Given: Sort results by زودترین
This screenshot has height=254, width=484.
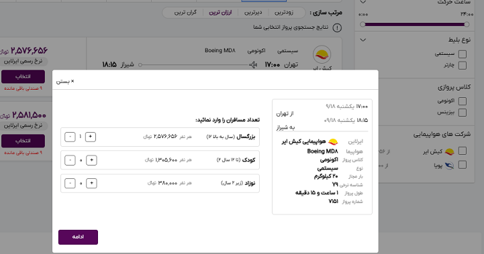Looking at the screenshot, I should 284,13.
